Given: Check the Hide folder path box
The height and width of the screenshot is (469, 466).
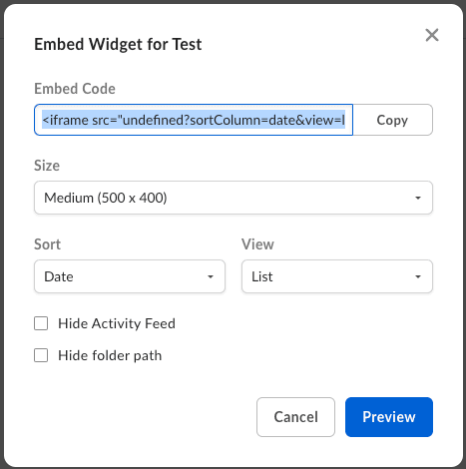Looking at the screenshot, I should (x=41, y=355).
